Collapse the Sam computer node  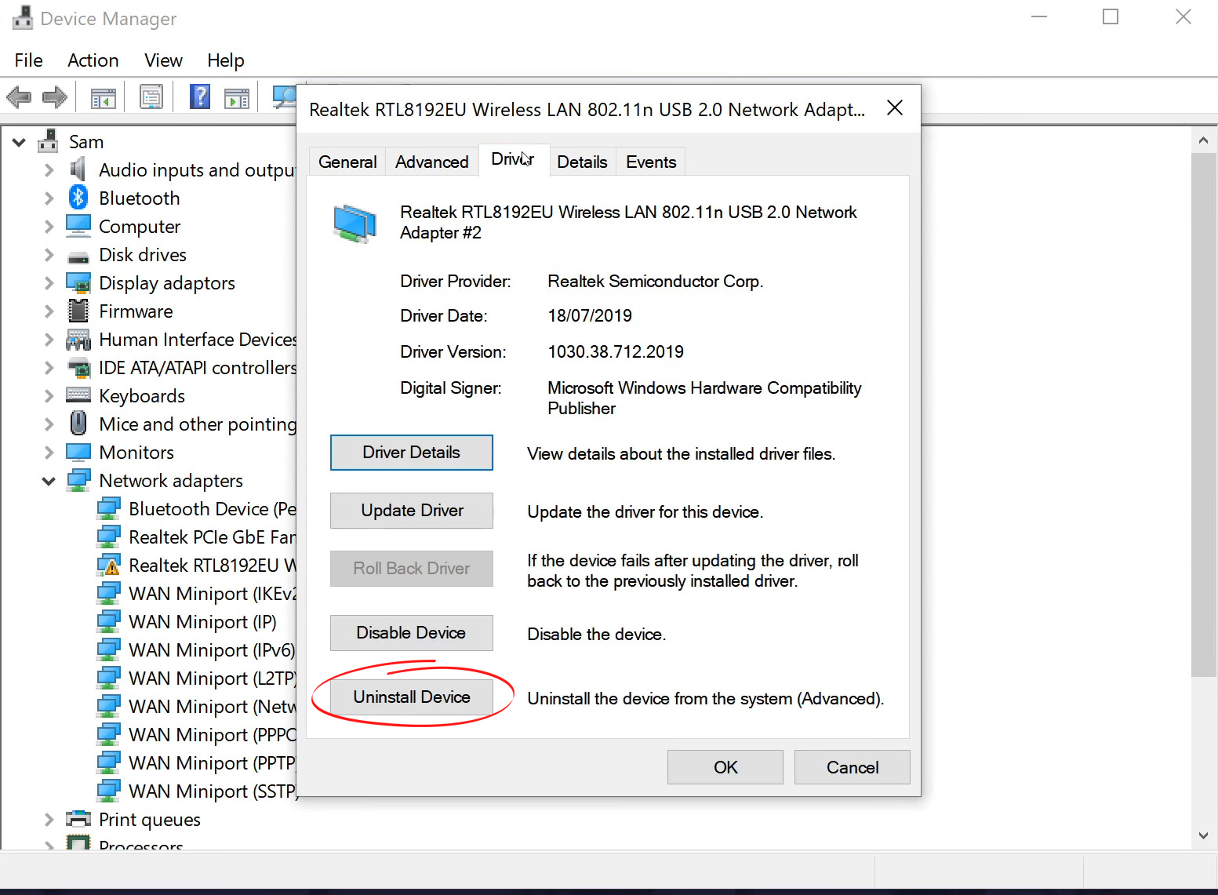19,142
